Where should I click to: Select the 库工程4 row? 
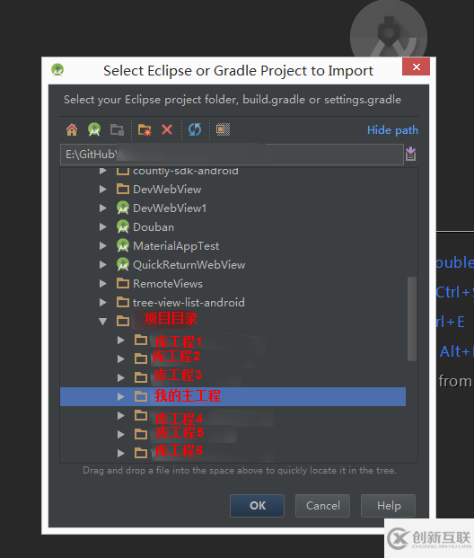click(233, 416)
